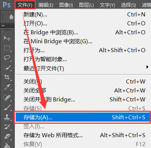Select the Move tool

tap(7, 38)
